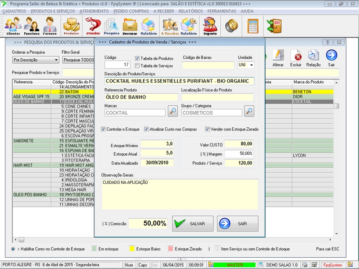Open the Ferramentas menu
Image resolution: width=359 pixels, height=269 pixels.
click(x=221, y=11)
